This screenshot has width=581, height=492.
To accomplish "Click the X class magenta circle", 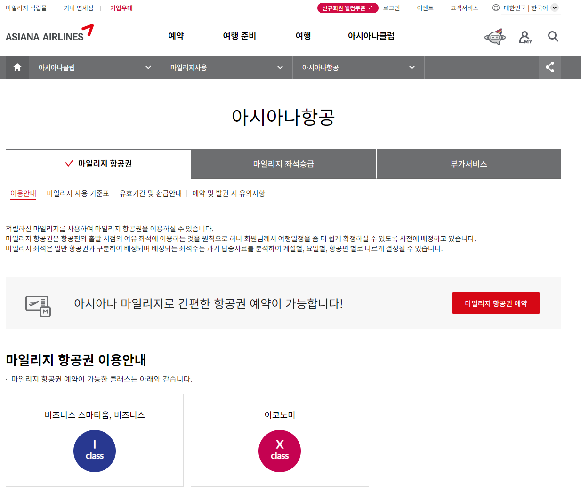I will point(280,451).
